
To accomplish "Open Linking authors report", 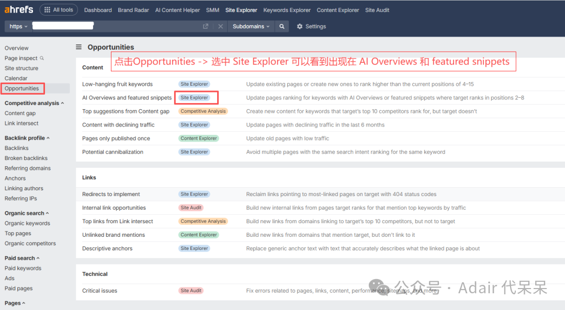I will click(x=24, y=188).
